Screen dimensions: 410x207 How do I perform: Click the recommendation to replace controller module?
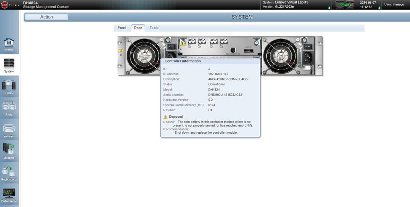pos(205,133)
